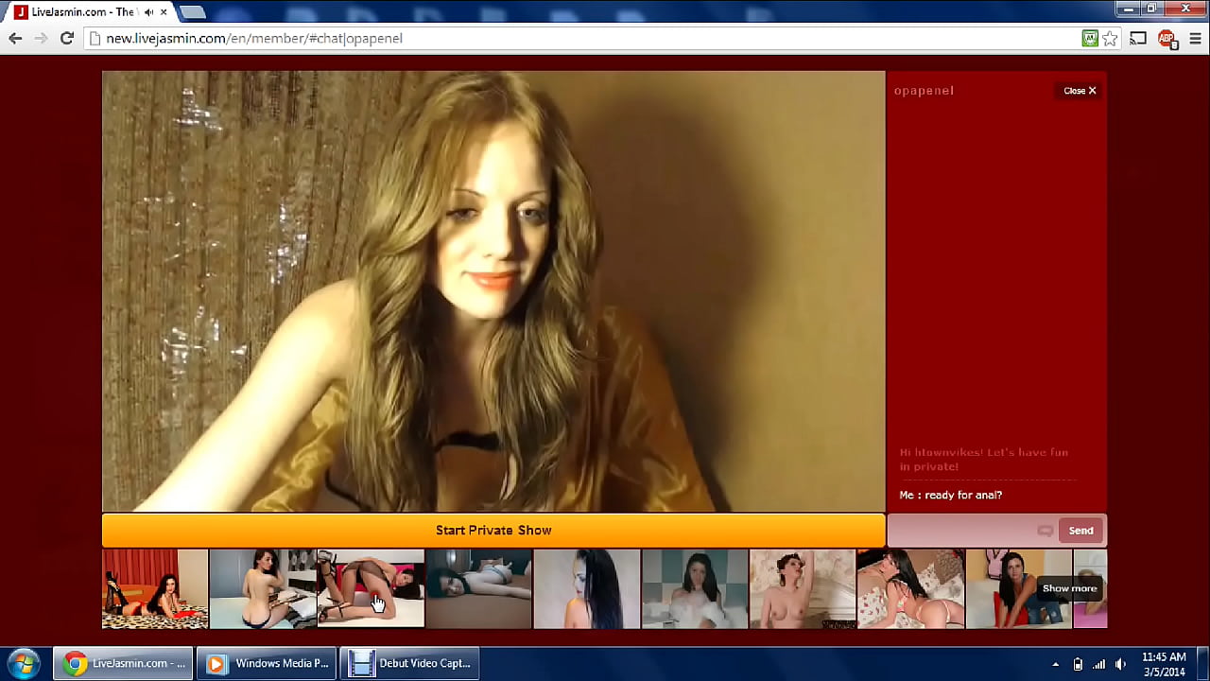Open the Adblock Plus extension icon
The image size is (1210, 681).
pyautogui.click(x=1167, y=39)
